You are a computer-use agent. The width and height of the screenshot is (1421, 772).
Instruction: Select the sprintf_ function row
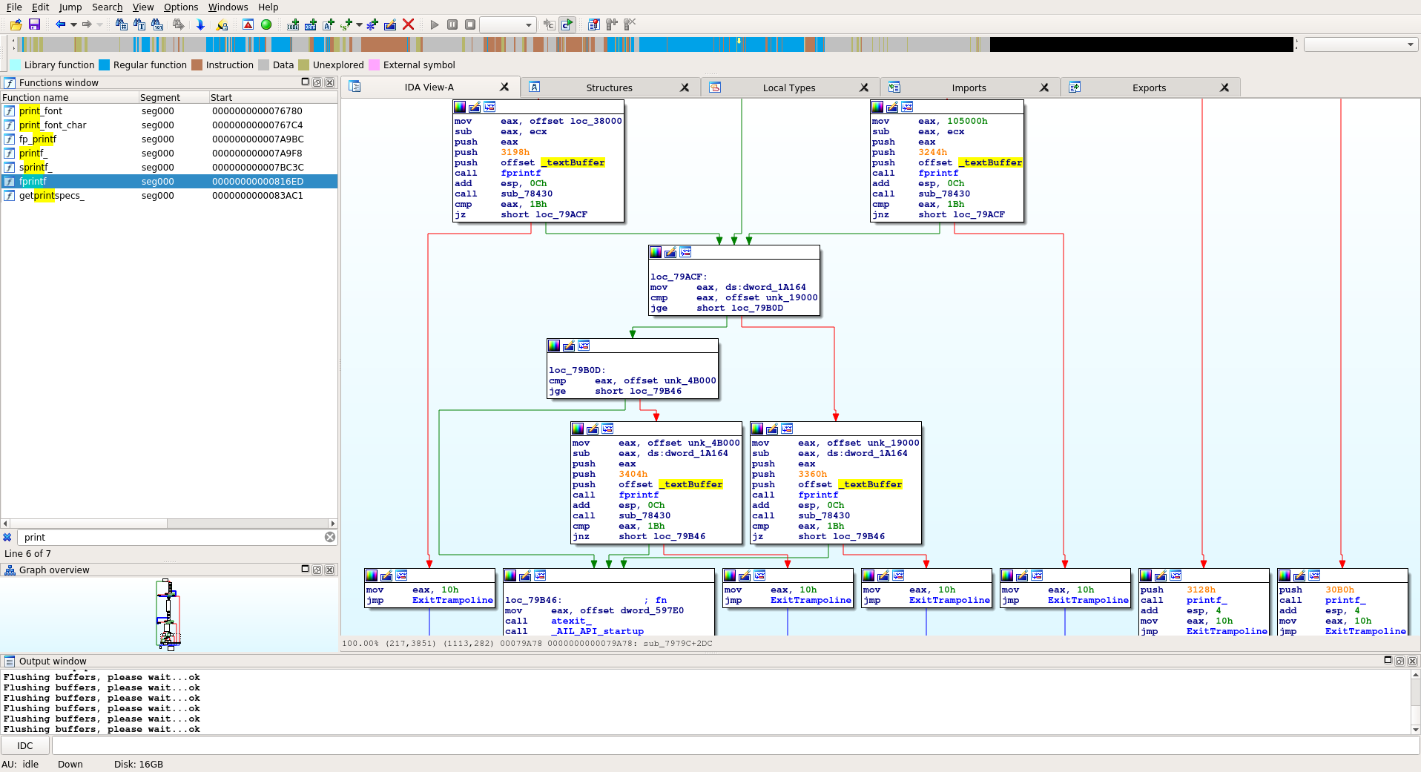pos(169,167)
